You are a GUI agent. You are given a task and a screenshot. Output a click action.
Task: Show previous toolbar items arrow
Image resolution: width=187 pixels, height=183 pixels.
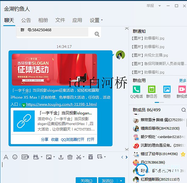122,157
